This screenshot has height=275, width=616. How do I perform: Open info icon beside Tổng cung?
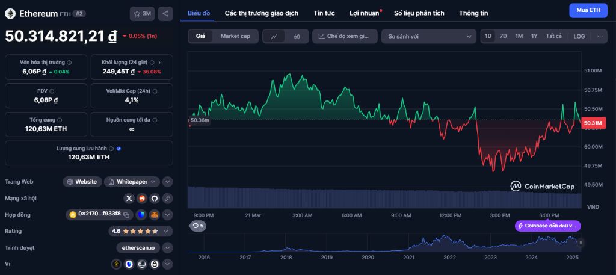tap(60, 120)
